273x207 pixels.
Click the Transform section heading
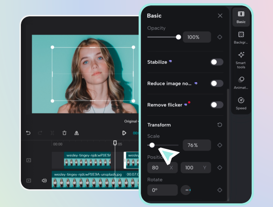159,125
